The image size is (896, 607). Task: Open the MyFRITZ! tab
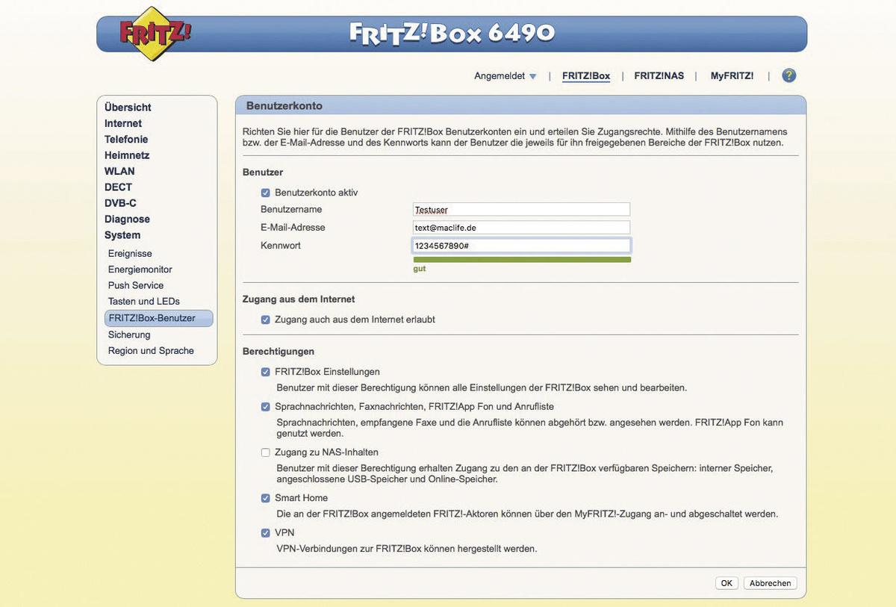[x=732, y=76]
